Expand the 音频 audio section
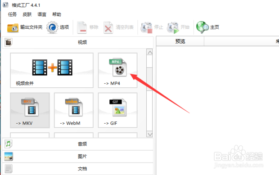279x175 pixels. (x=77, y=144)
